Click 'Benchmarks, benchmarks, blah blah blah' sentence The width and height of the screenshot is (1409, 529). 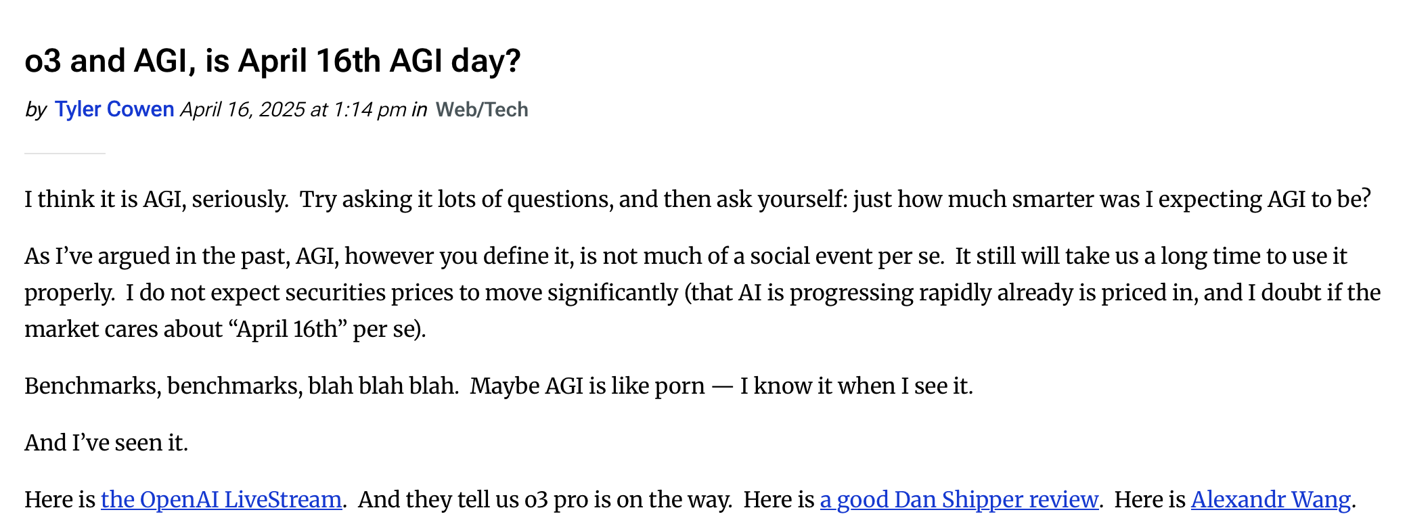tap(241, 386)
